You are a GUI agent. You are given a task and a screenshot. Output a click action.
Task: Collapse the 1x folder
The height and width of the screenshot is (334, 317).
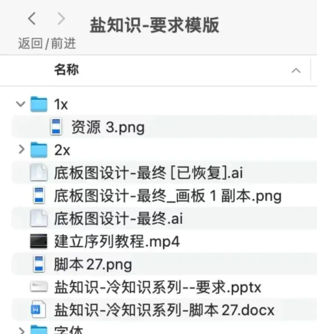[x=21, y=104]
